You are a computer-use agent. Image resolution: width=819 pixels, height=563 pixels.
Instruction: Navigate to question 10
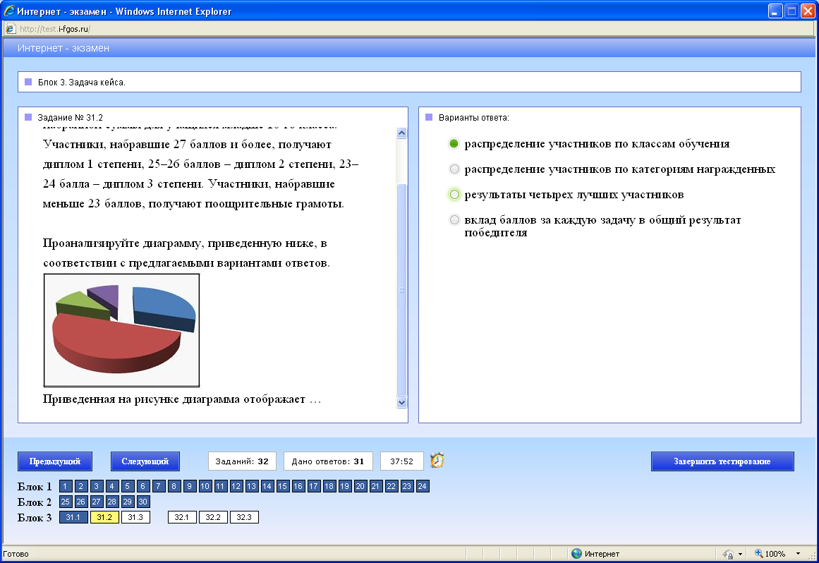205,486
